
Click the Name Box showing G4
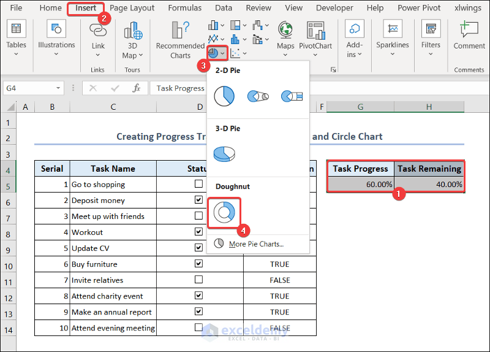(34, 88)
